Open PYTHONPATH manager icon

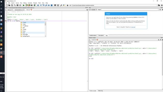pos(64,5)
